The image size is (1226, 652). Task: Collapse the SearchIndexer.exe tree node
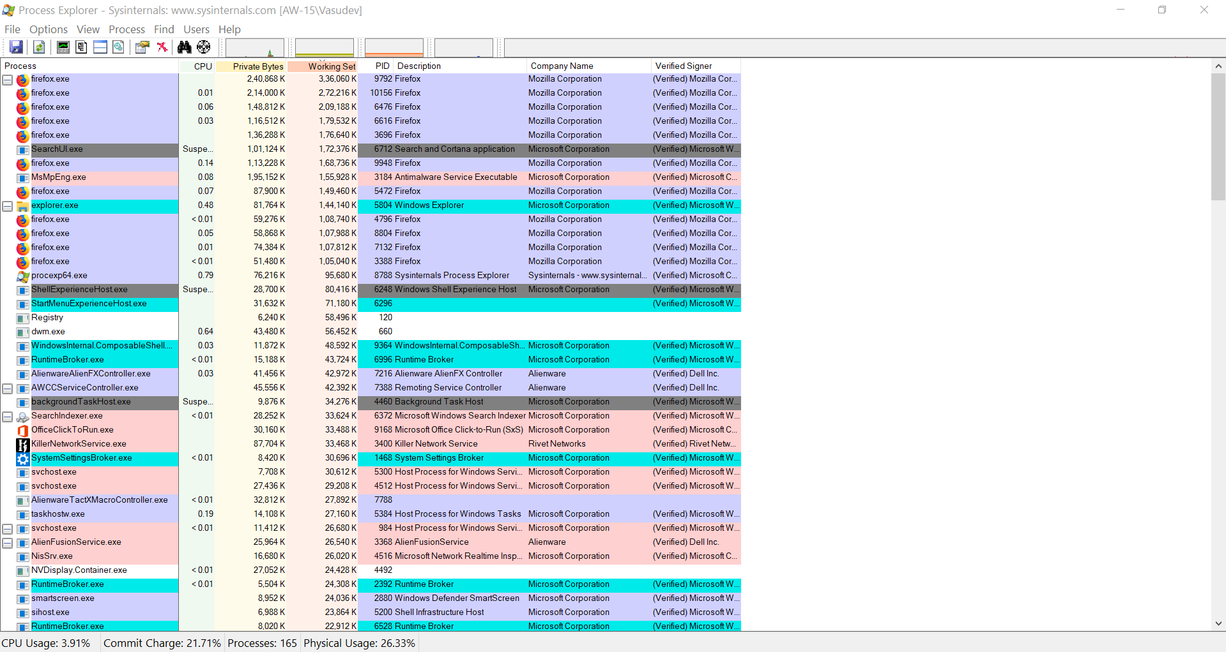[8, 417]
